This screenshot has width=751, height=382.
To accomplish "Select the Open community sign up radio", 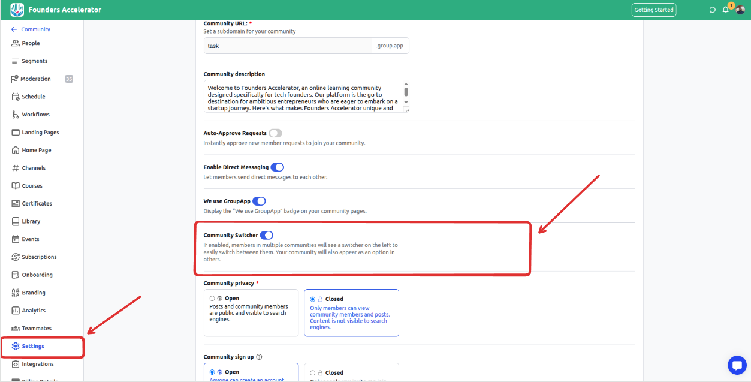I will 212,372.
